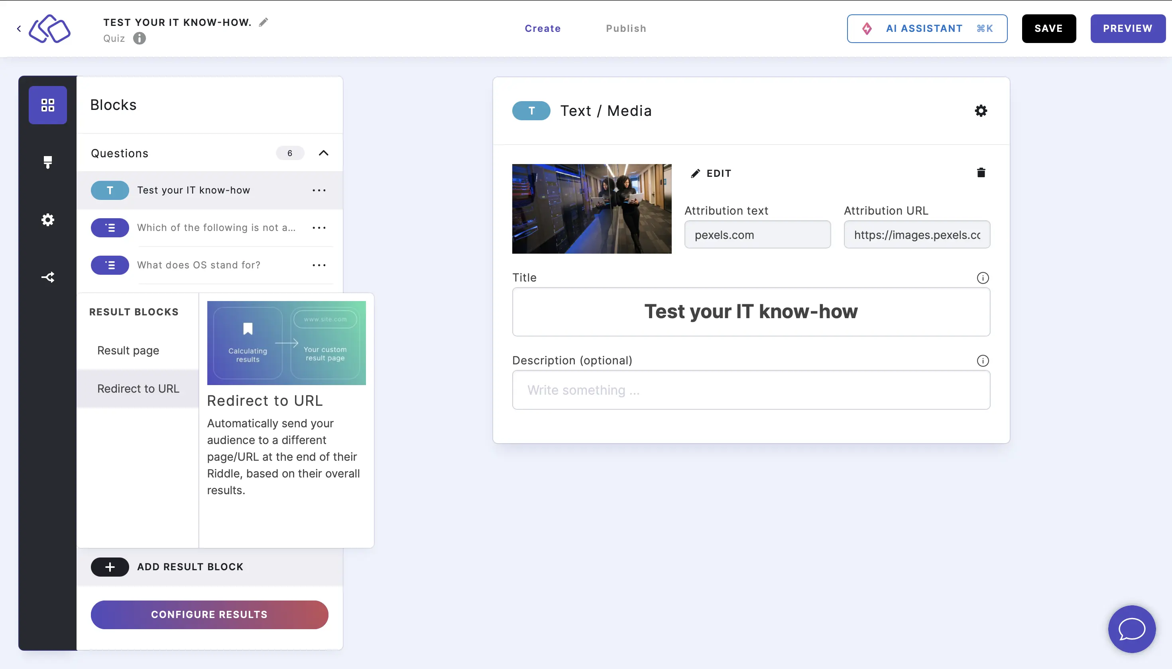Image resolution: width=1172 pixels, height=669 pixels.
Task: Click the CONFIGURE RESULTS button
Action: click(x=209, y=614)
